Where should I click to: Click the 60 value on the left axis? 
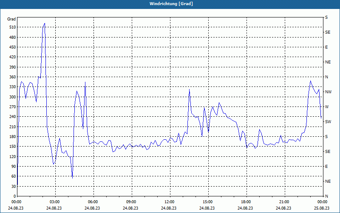point(14,176)
